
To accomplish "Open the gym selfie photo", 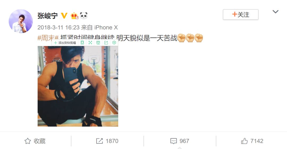I will coord(78,86).
